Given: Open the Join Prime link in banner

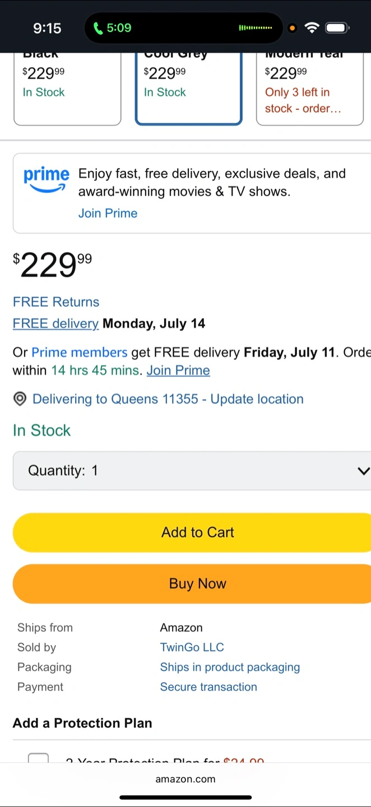Looking at the screenshot, I should (108, 213).
